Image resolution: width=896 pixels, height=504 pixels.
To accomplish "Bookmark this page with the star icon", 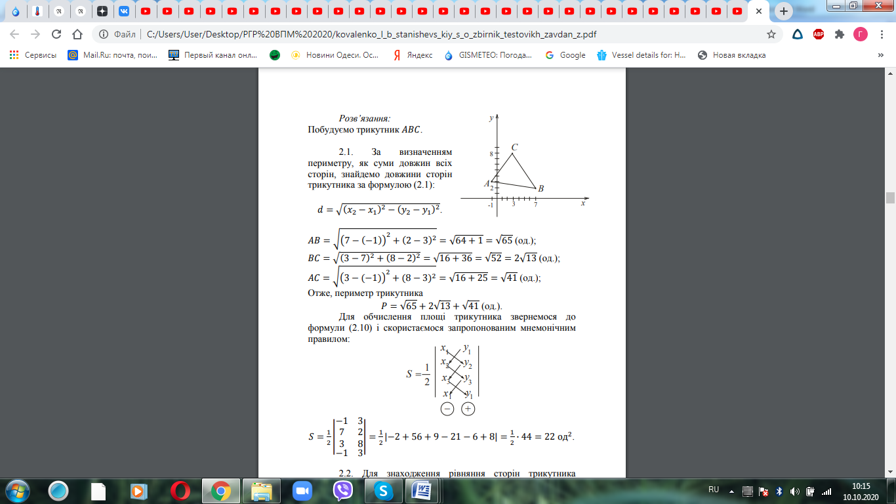I will pos(771,34).
